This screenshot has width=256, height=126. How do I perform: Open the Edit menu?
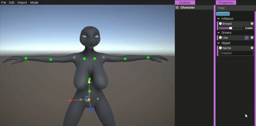tap(12, 3)
